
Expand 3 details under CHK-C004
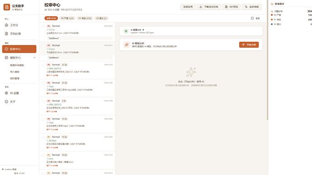[x=52, y=111]
